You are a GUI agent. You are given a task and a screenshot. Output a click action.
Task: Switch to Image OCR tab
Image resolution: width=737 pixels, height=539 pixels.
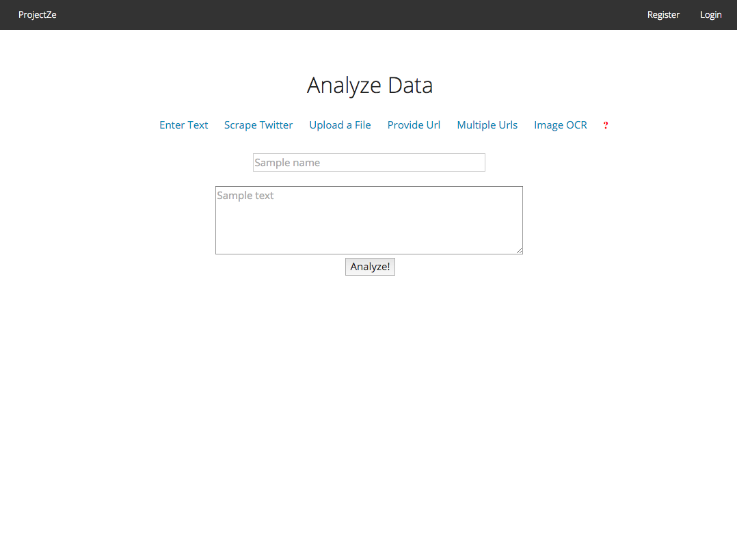(x=561, y=125)
